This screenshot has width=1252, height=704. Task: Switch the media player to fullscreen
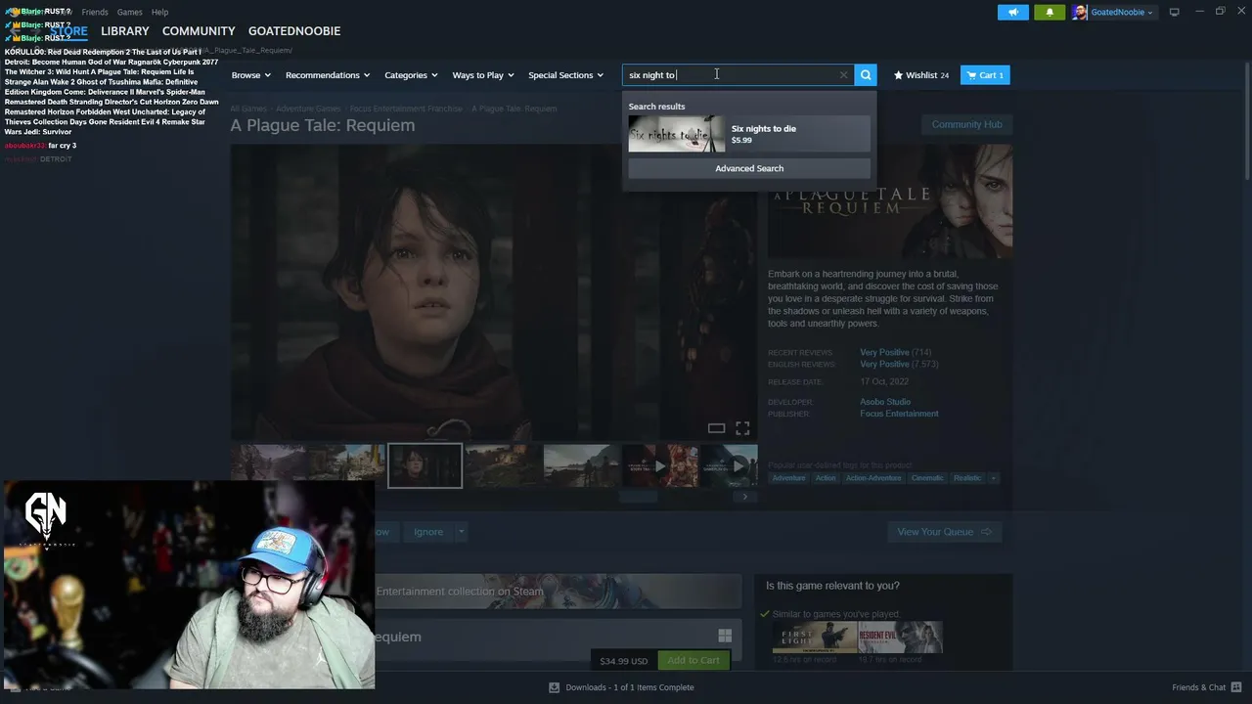pos(742,428)
